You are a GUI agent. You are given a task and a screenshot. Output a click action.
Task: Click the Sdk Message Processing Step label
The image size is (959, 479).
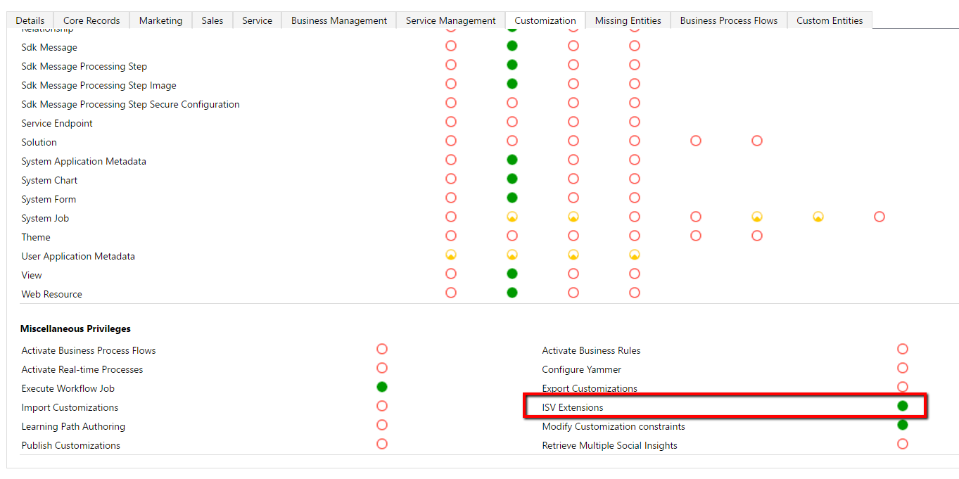pyautogui.click(x=84, y=66)
